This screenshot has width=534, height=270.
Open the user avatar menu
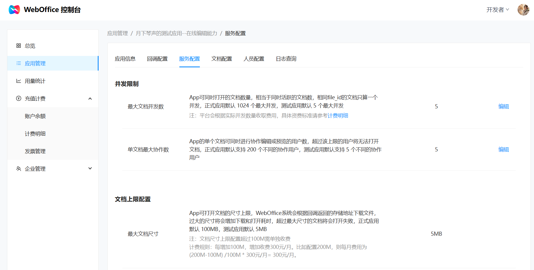[x=523, y=10]
